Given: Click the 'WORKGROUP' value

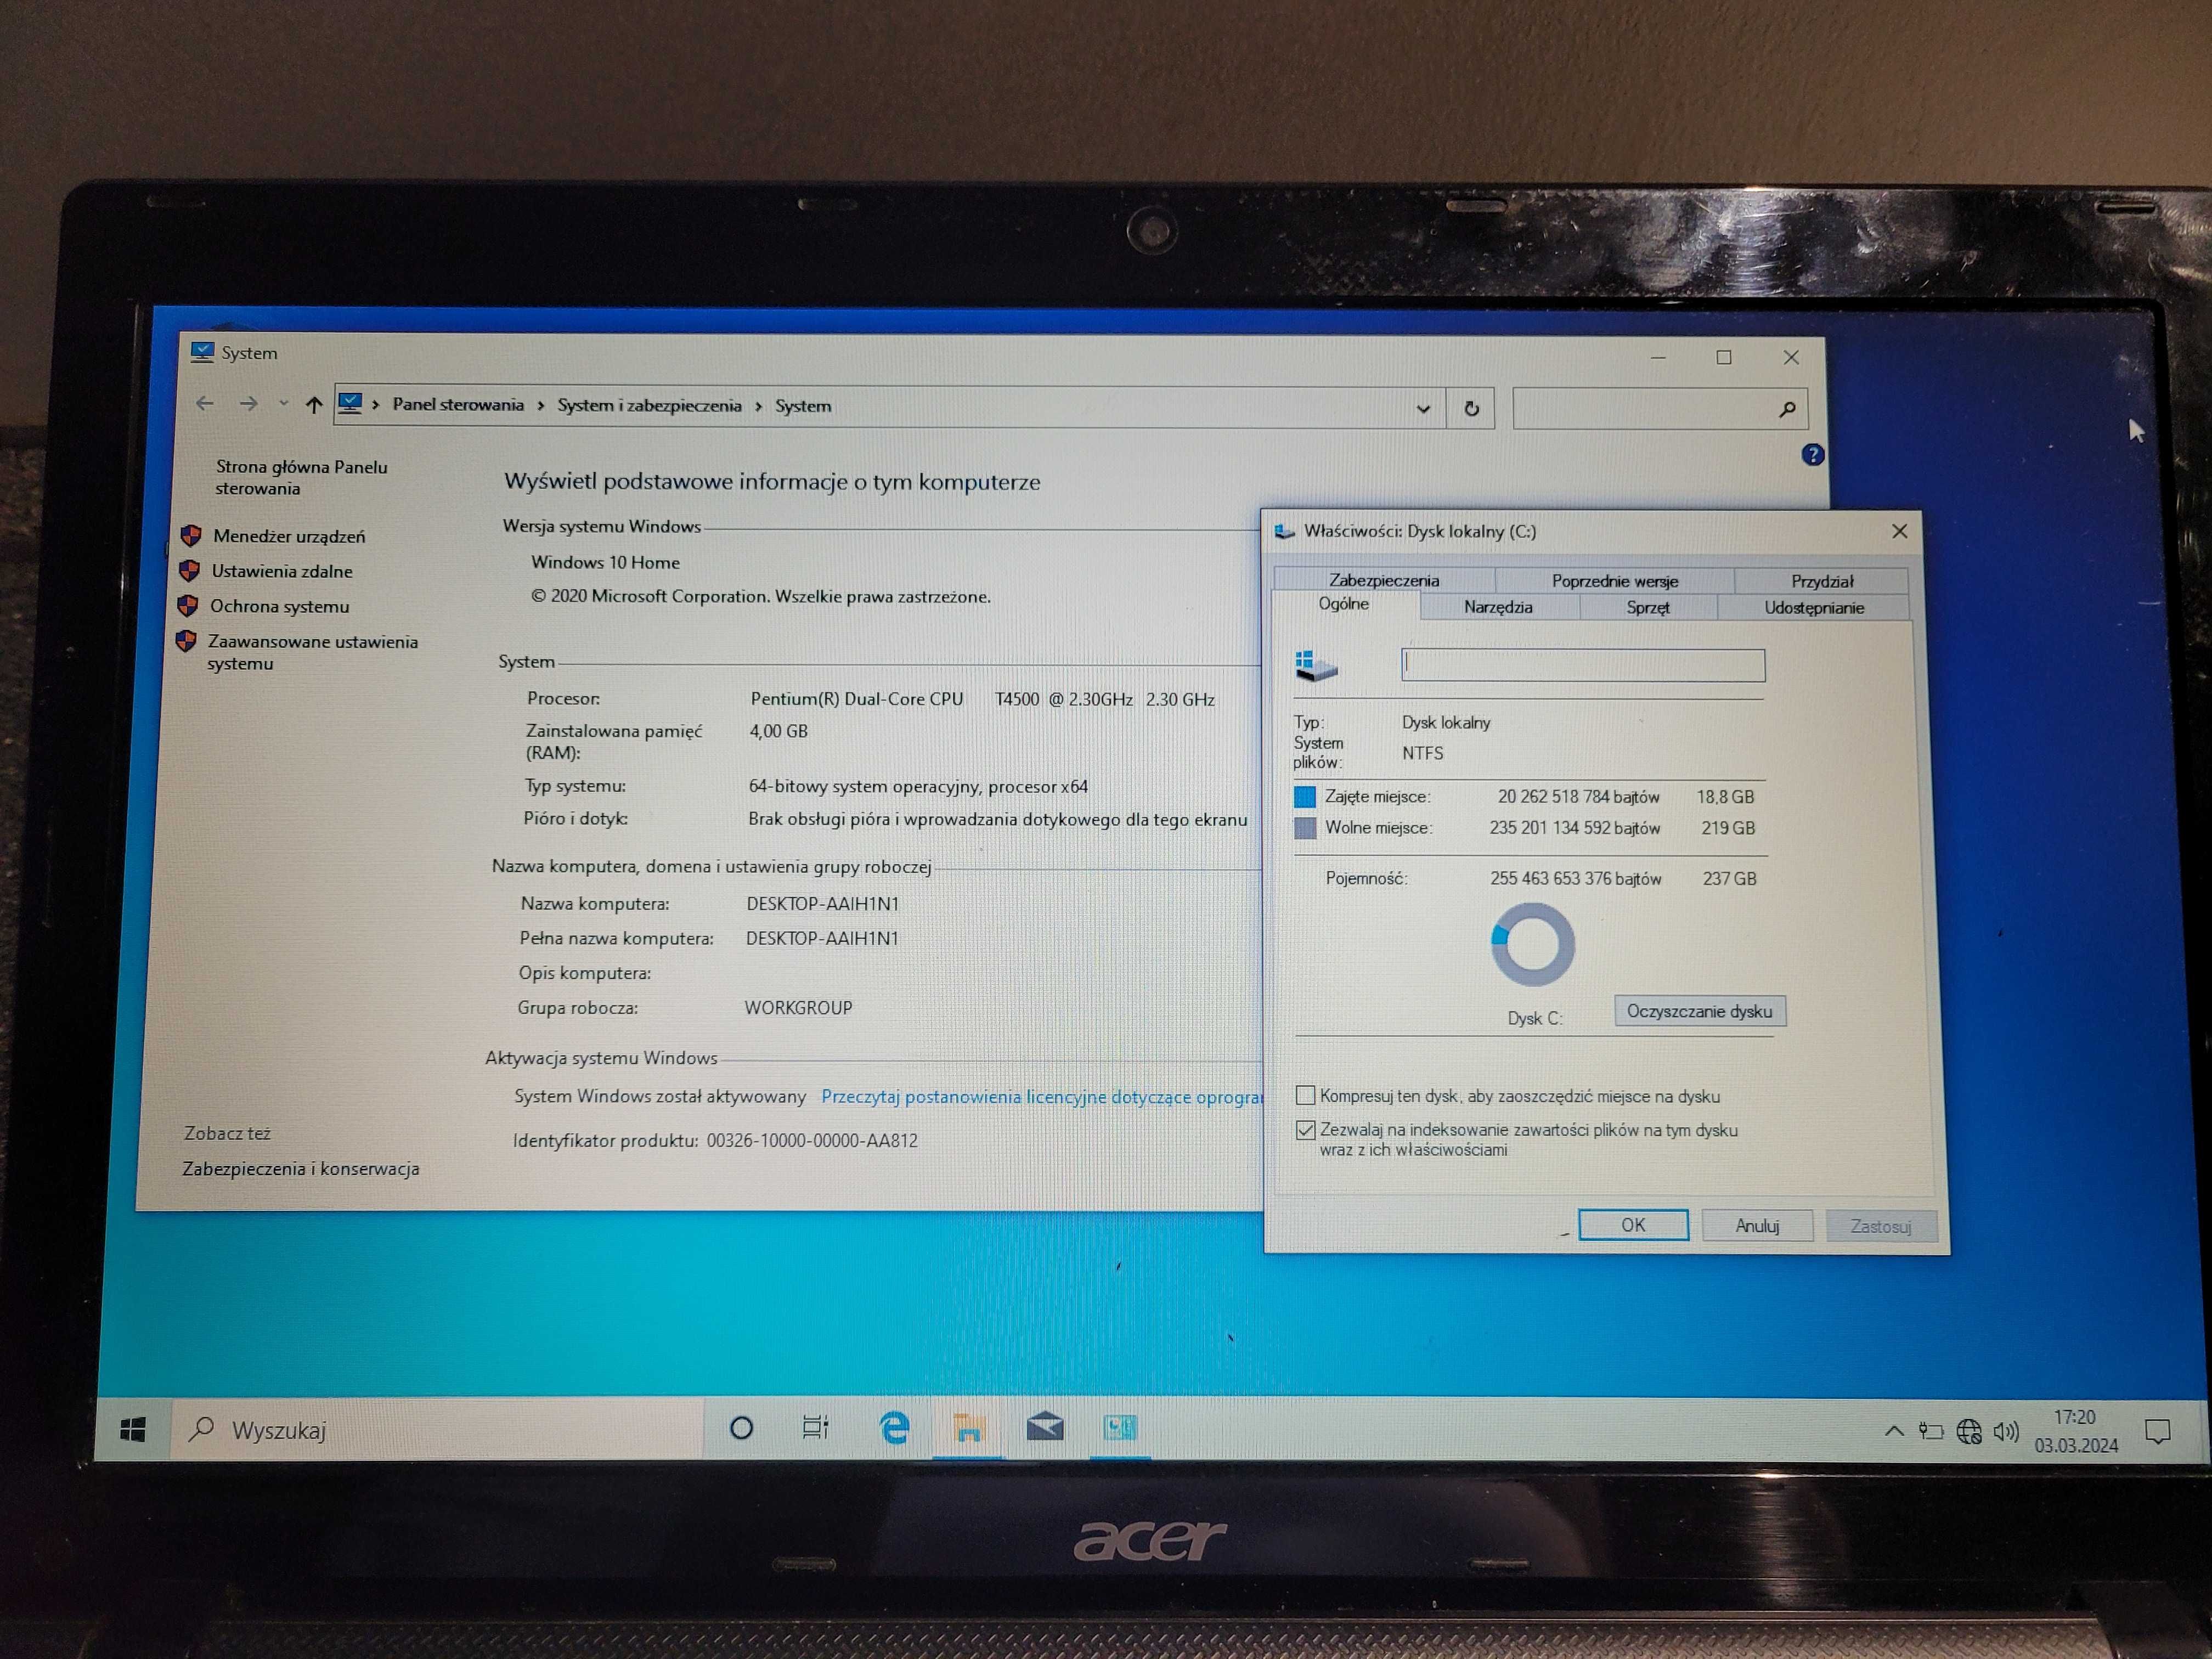Looking at the screenshot, I should click(x=798, y=1008).
